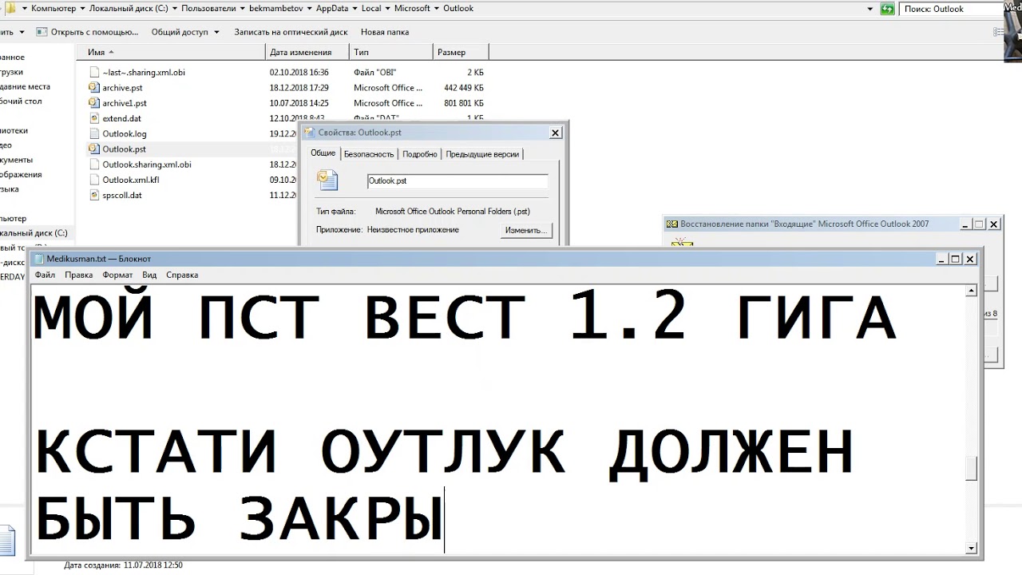Viewport: 1022px width, 575px height.
Task: Switch to the Безопасность tab
Action: pyautogui.click(x=369, y=154)
